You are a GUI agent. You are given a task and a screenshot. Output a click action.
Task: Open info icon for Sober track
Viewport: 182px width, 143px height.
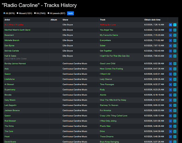[175, 46]
